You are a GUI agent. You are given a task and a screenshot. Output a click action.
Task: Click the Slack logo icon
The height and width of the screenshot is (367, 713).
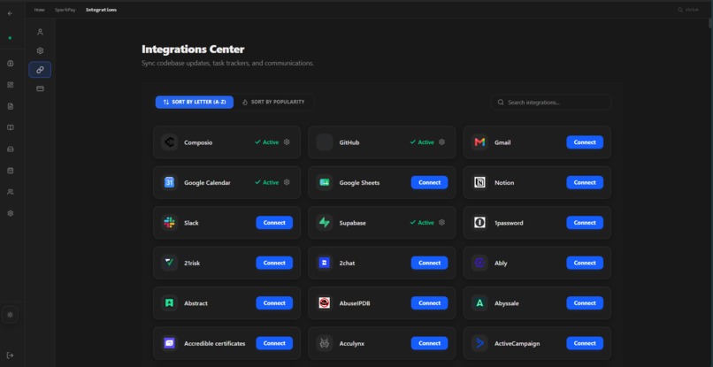tap(169, 223)
